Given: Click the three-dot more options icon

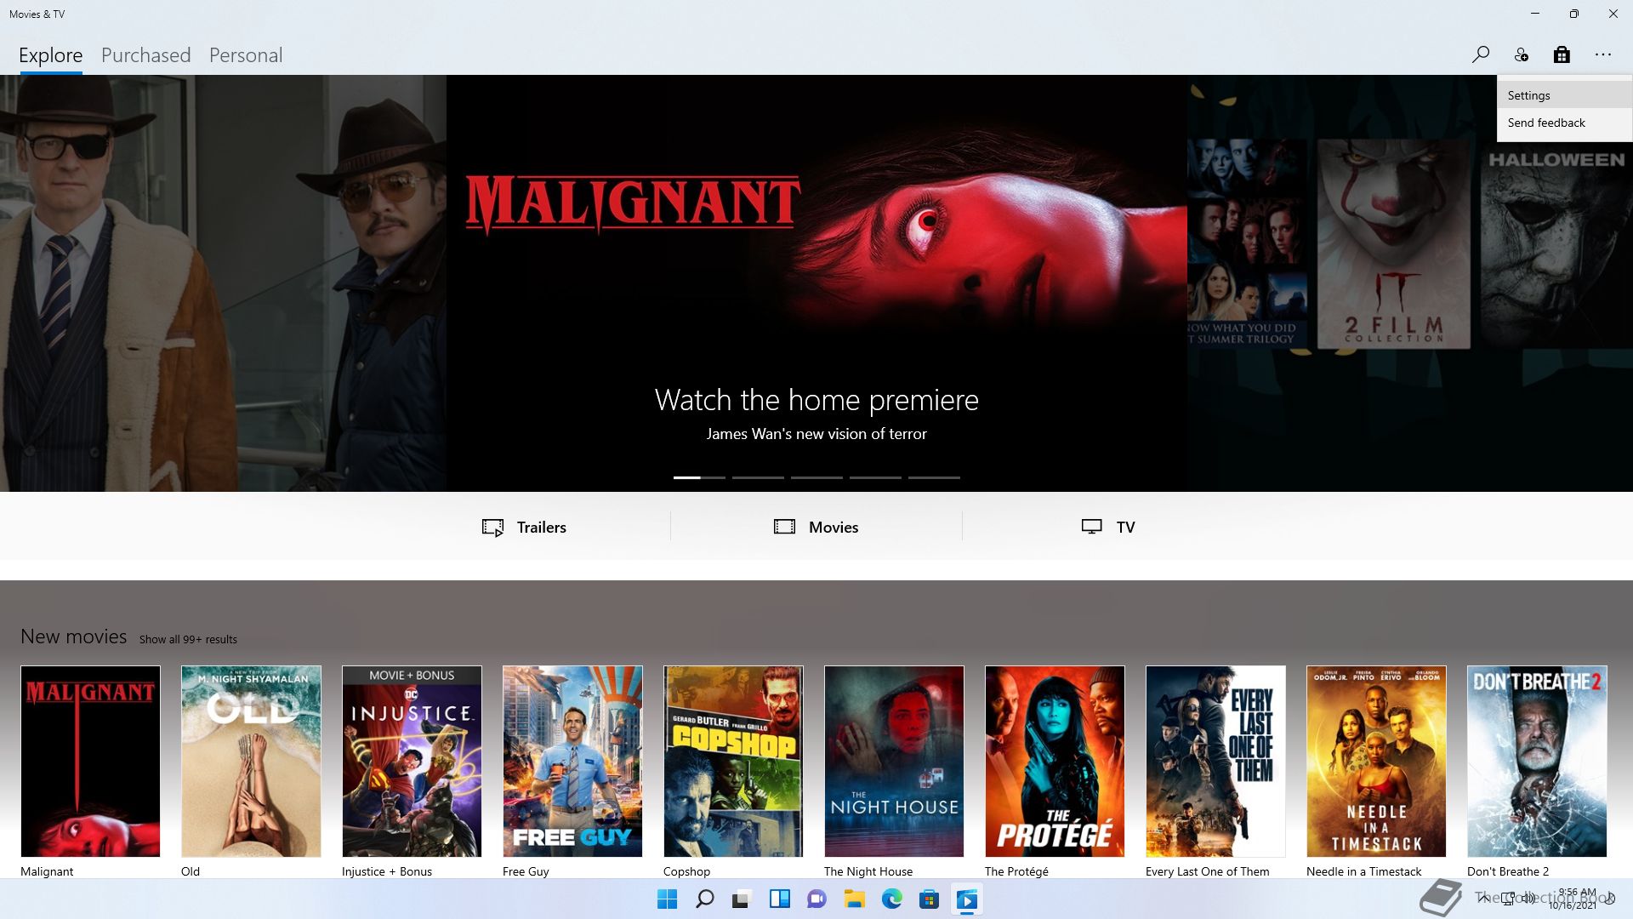Looking at the screenshot, I should (x=1603, y=55).
